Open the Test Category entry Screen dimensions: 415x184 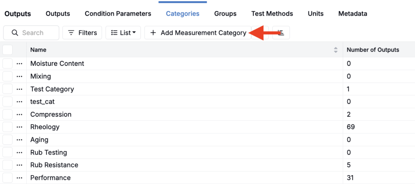[x=52, y=89]
